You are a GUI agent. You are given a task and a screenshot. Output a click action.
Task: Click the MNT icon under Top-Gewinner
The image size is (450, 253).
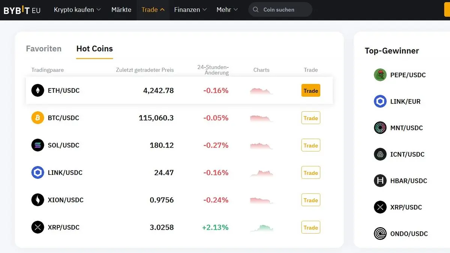[380, 127]
